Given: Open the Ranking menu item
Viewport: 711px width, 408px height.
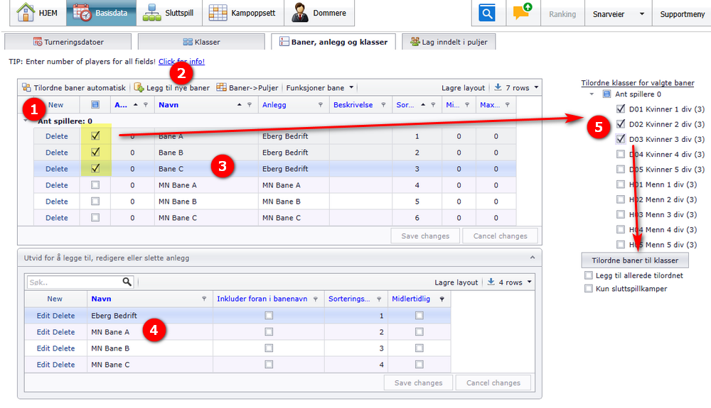Looking at the screenshot, I should [x=562, y=14].
